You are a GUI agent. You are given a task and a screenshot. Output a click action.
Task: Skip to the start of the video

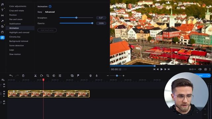coord(154,69)
